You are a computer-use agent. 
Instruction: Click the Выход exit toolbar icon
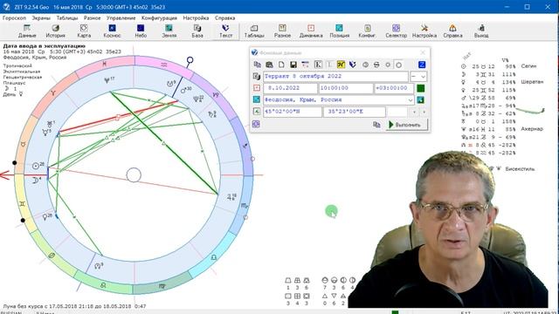(481, 31)
